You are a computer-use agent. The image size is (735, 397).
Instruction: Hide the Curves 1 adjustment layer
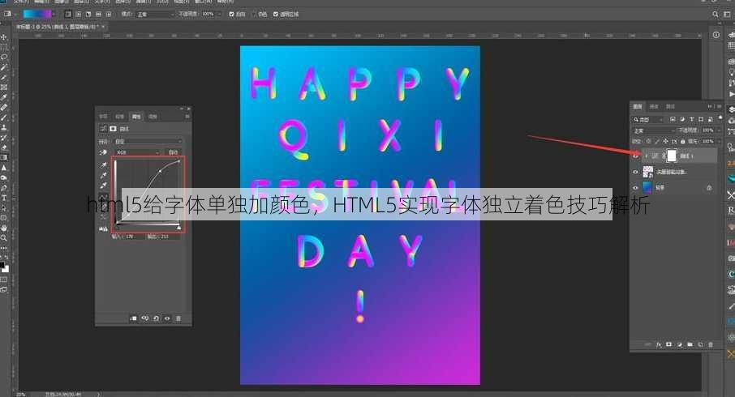tap(636, 156)
